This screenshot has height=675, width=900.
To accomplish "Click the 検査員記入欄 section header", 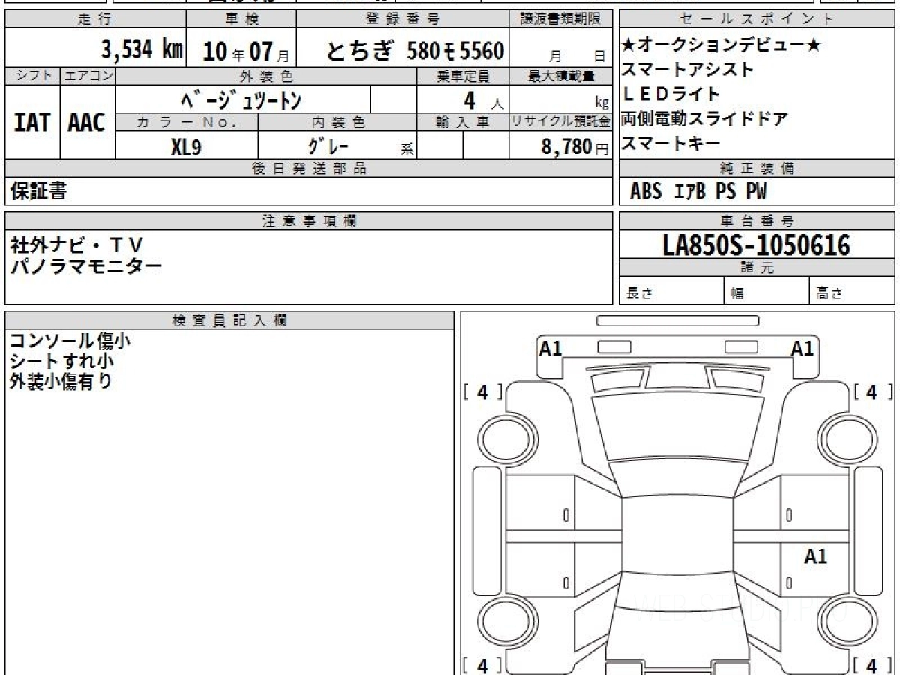I will 229,320.
